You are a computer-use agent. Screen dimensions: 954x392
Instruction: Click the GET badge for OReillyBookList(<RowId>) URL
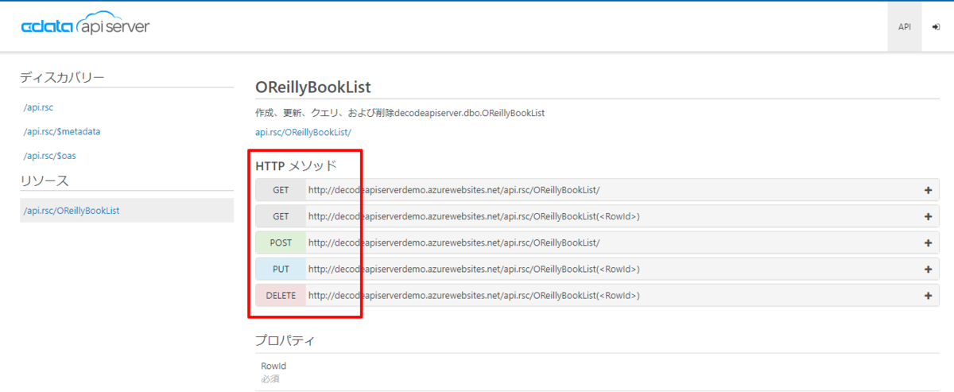pos(281,216)
